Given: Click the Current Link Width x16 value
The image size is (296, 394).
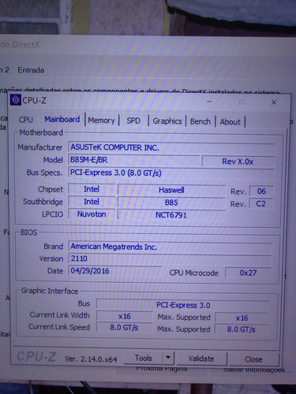Looking at the screenshot, I should tap(124, 316).
